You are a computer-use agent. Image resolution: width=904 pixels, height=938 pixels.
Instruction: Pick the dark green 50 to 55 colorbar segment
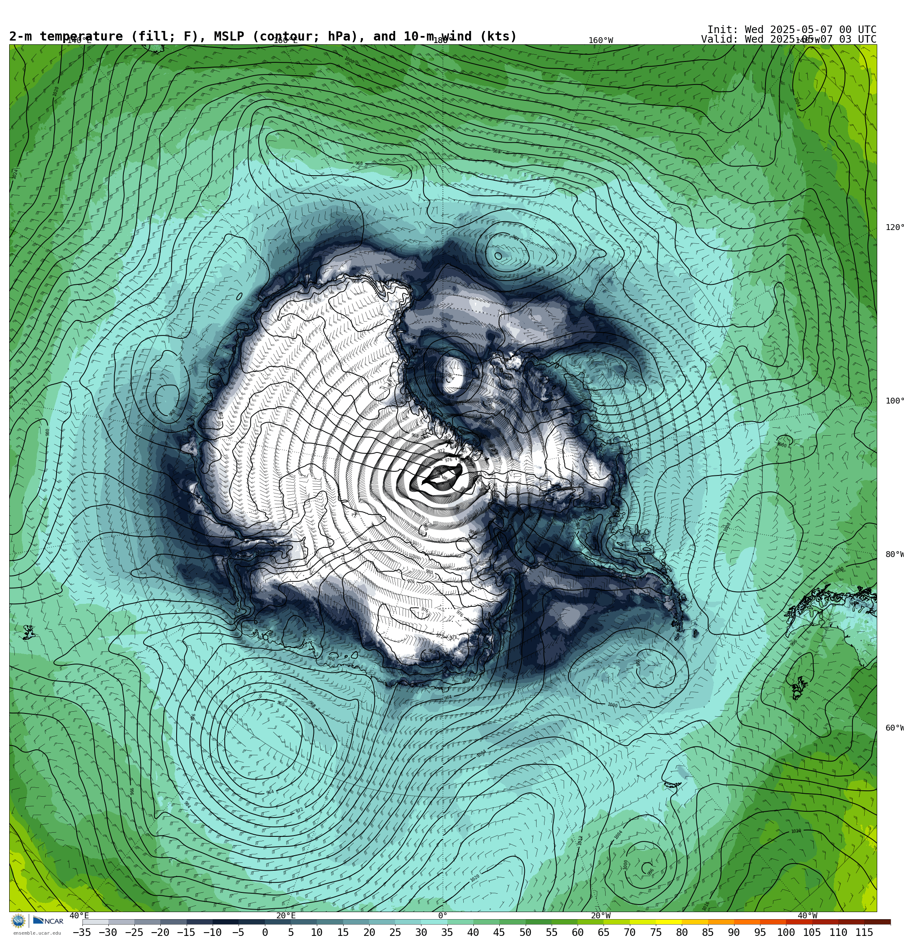[x=539, y=922]
